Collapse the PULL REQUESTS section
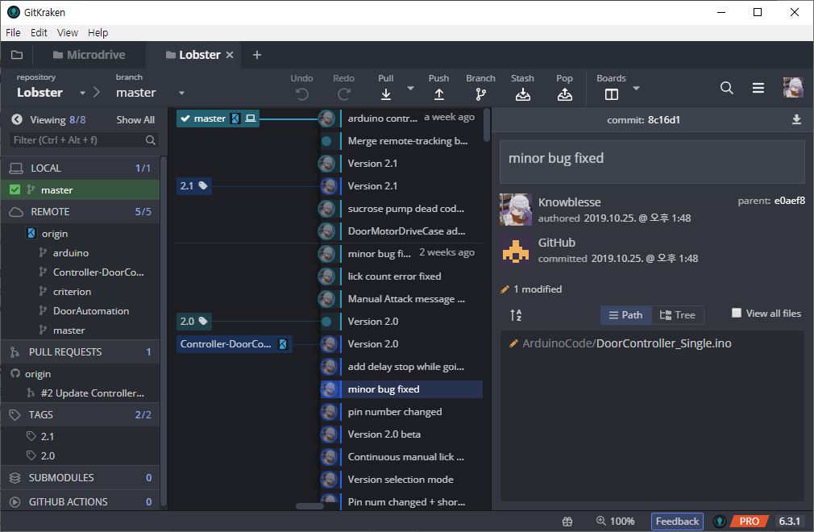Viewport: 814px width, 532px height. click(x=81, y=352)
